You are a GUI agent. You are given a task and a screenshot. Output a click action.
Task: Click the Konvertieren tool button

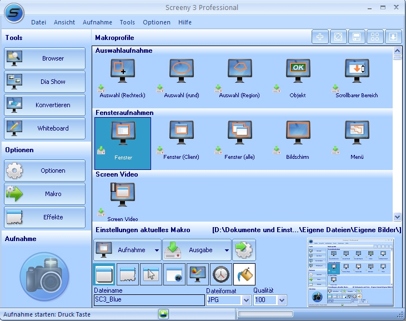[x=44, y=105]
